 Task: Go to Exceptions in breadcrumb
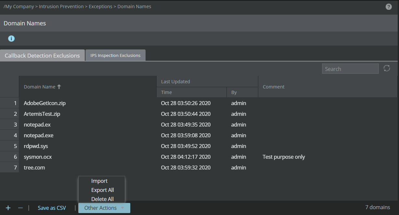tap(100, 7)
